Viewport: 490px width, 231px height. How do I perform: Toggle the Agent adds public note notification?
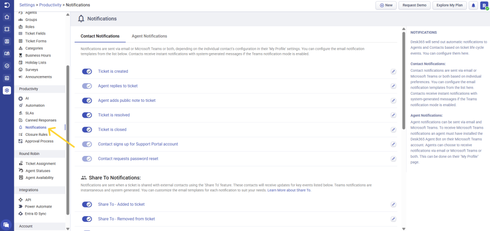click(87, 100)
